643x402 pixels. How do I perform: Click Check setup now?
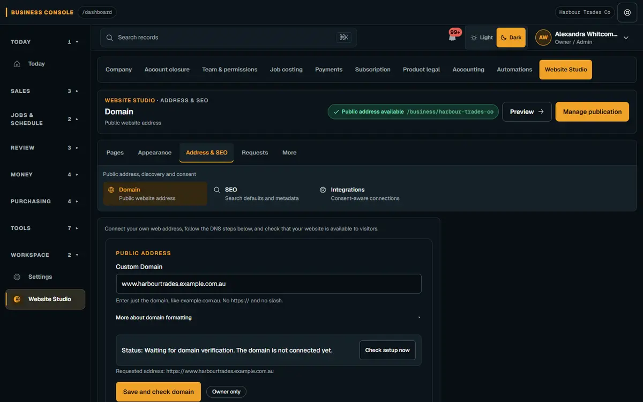(x=387, y=351)
